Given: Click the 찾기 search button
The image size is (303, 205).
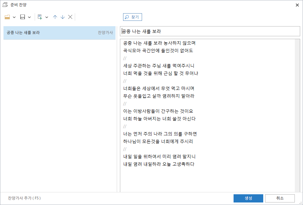Looking at the screenshot, I should (132, 17).
